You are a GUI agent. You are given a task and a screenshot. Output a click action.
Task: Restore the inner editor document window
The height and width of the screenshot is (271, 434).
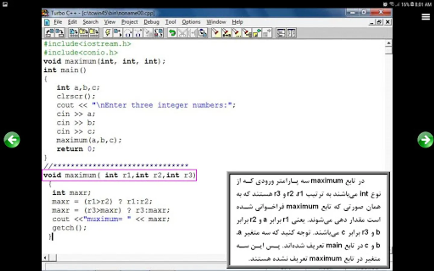click(x=379, y=22)
